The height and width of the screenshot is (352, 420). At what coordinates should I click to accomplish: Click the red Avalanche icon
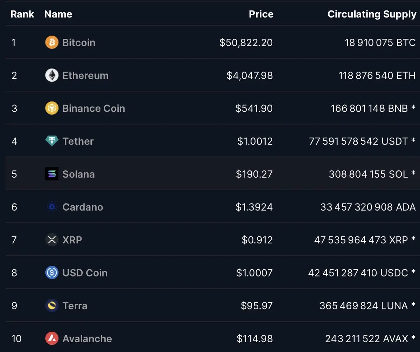pos(52,338)
